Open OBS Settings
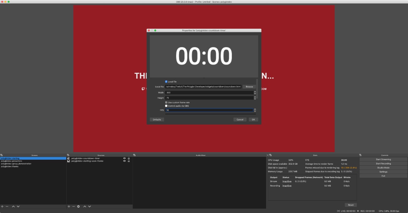 [383, 172]
